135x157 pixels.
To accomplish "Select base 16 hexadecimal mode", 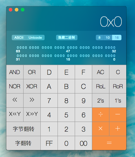I will pyautogui.click(x=117, y=38).
